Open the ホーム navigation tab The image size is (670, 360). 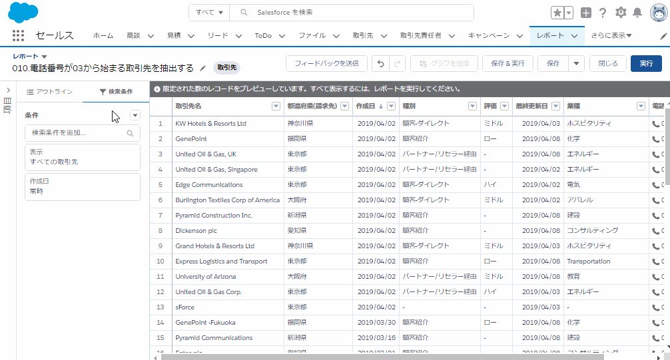tap(103, 36)
